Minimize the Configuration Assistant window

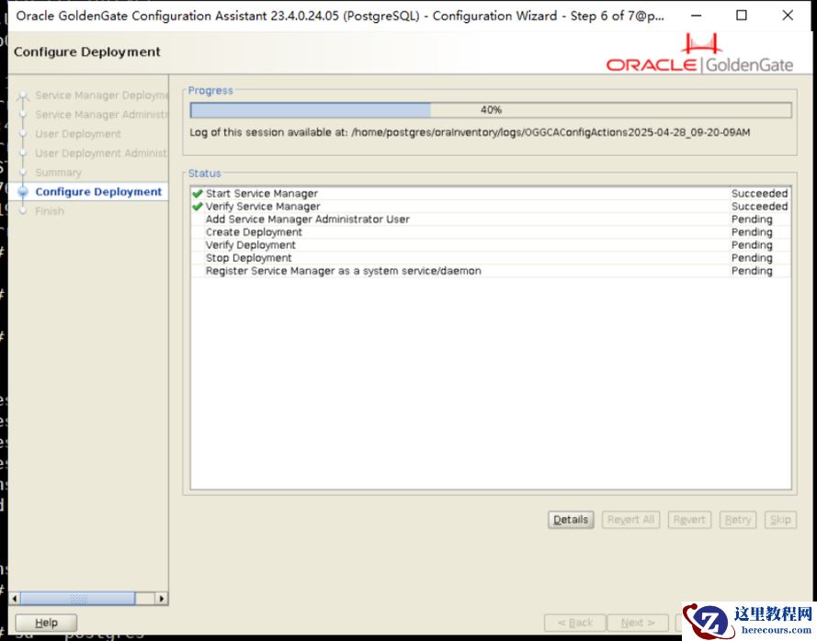(x=696, y=16)
